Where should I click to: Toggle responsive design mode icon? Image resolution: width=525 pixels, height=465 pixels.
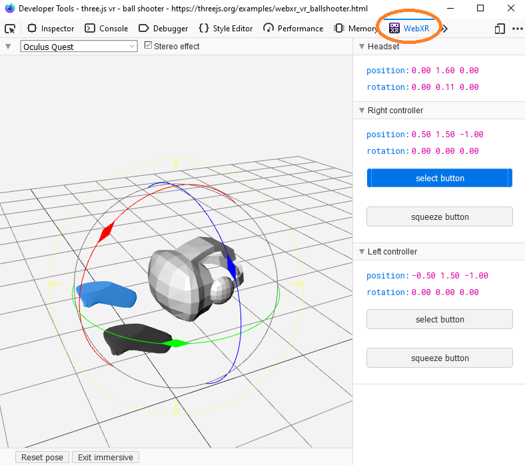500,29
